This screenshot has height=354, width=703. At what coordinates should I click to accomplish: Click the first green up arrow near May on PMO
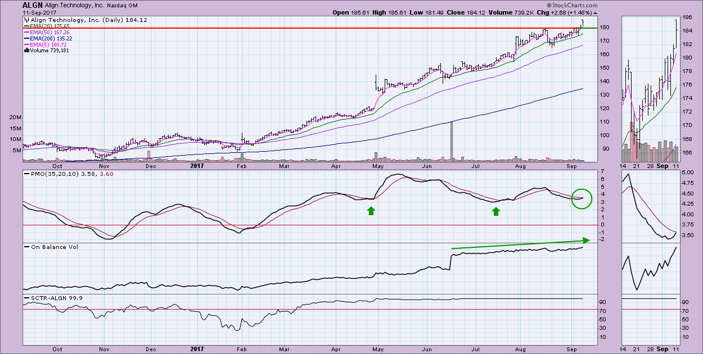click(371, 211)
